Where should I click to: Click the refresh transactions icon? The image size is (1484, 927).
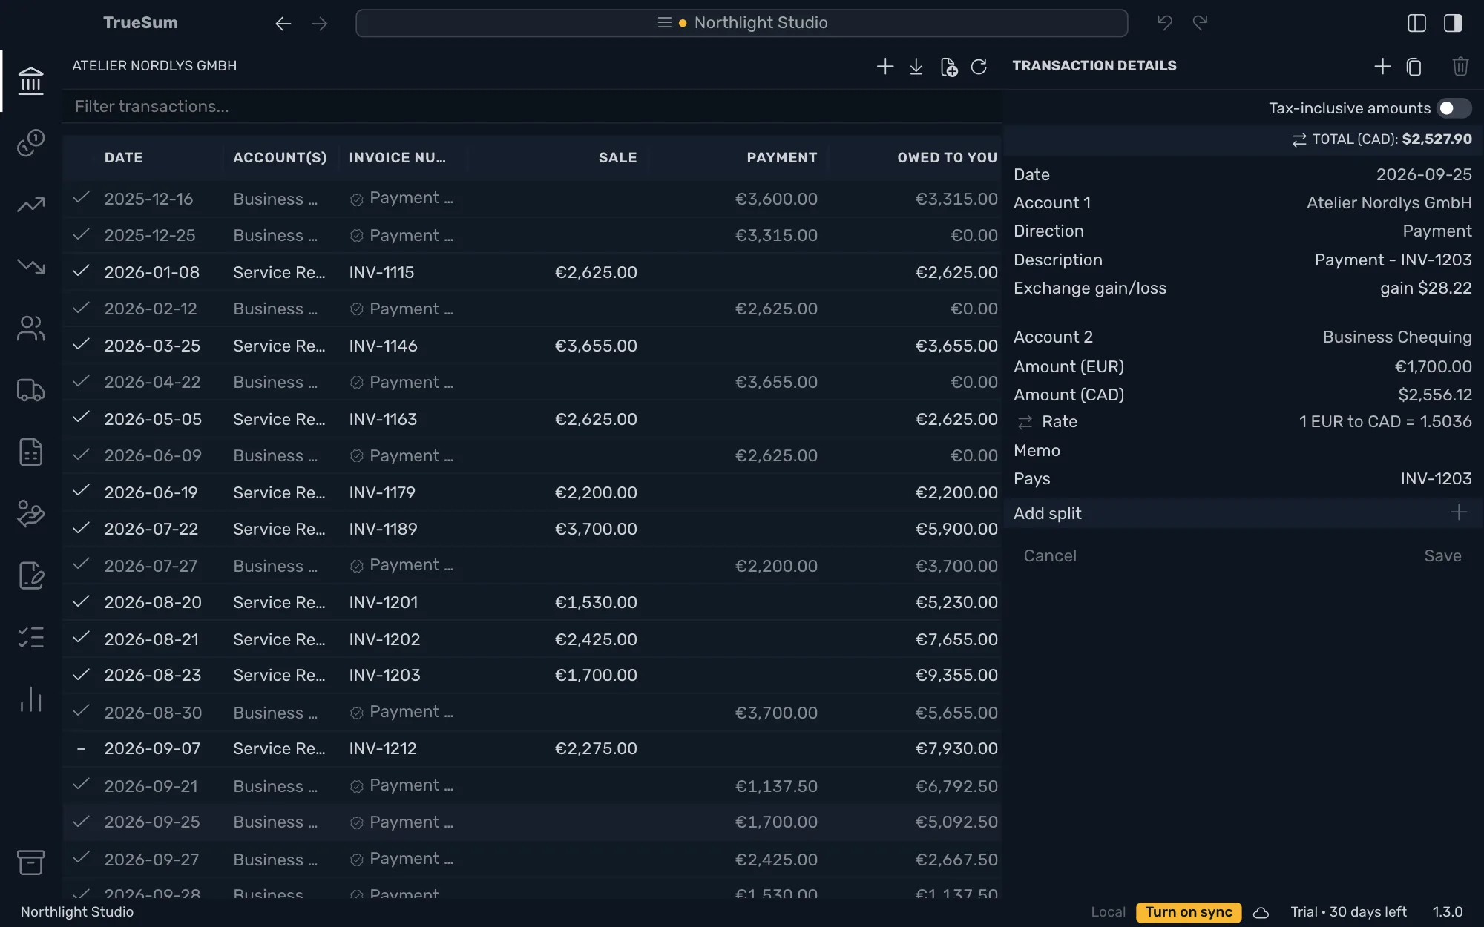[979, 67]
